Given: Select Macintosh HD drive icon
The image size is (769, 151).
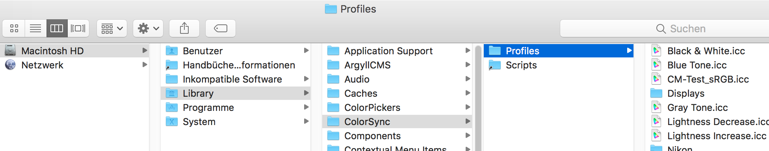Looking at the screenshot, I should coord(10,50).
